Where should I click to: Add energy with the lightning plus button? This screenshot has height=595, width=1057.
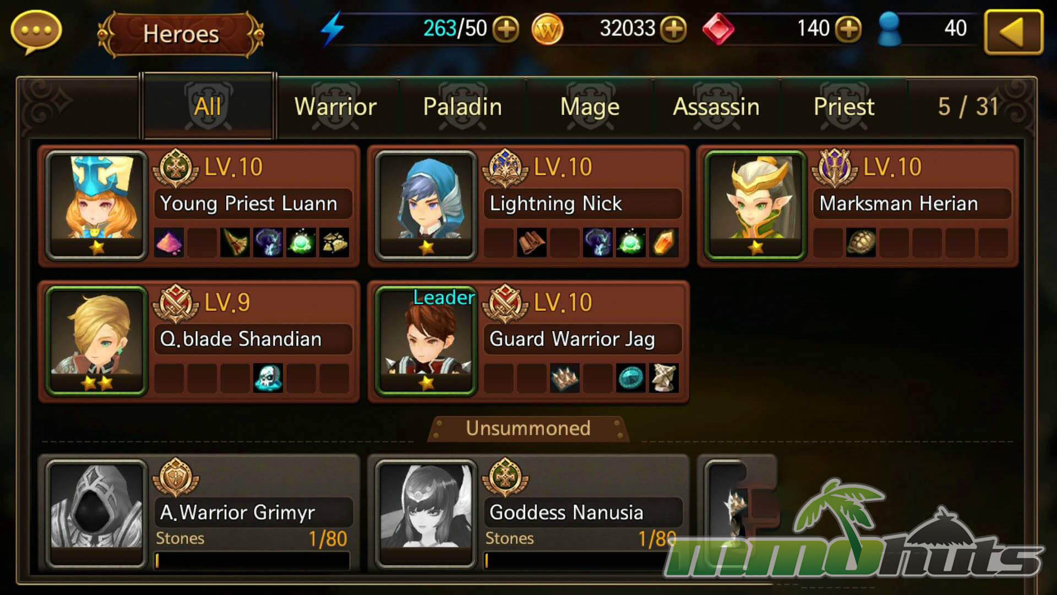pos(505,29)
